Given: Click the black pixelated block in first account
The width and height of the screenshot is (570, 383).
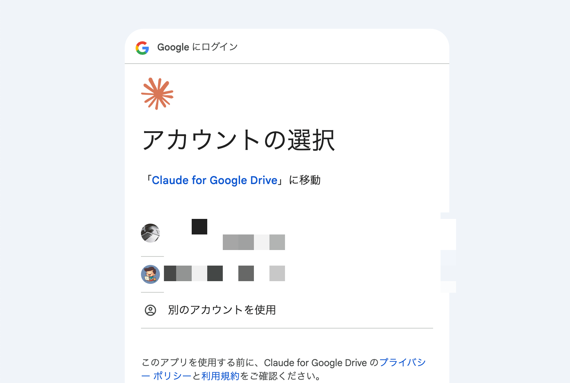Looking at the screenshot, I should 199,227.
